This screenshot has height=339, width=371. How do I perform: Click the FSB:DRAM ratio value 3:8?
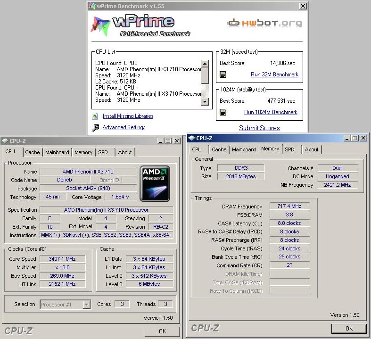click(x=289, y=215)
